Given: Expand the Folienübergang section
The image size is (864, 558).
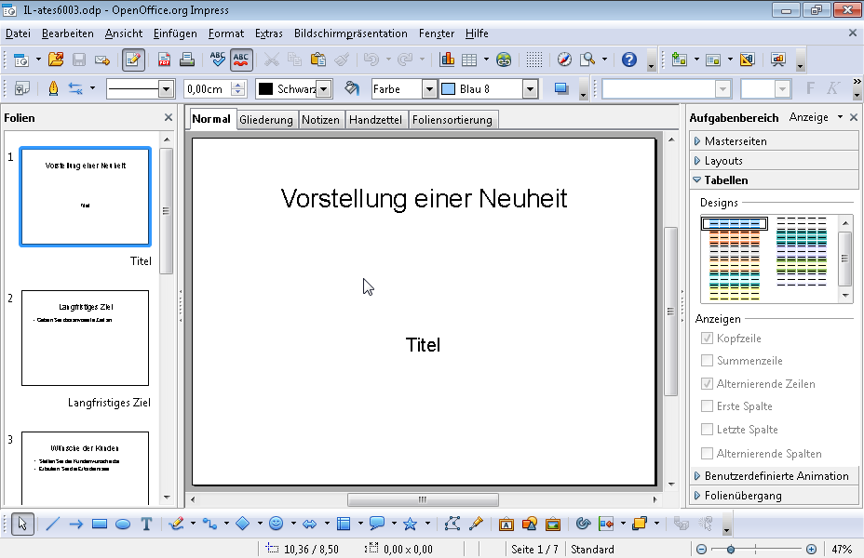Looking at the screenshot, I should 774,496.
